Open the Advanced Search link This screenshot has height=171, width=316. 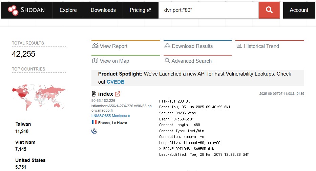pyautogui.click(x=191, y=61)
